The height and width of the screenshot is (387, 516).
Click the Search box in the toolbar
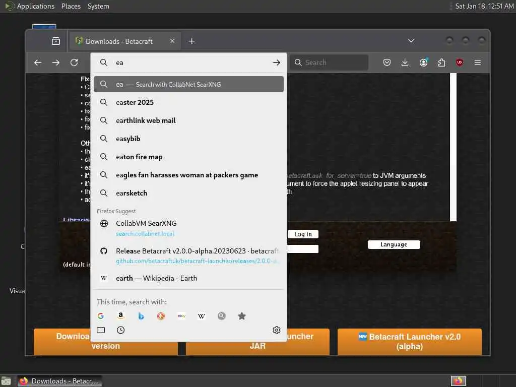point(329,62)
